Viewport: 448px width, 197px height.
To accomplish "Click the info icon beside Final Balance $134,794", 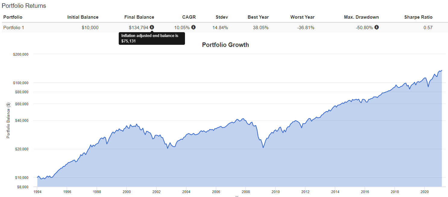I will point(152,27).
